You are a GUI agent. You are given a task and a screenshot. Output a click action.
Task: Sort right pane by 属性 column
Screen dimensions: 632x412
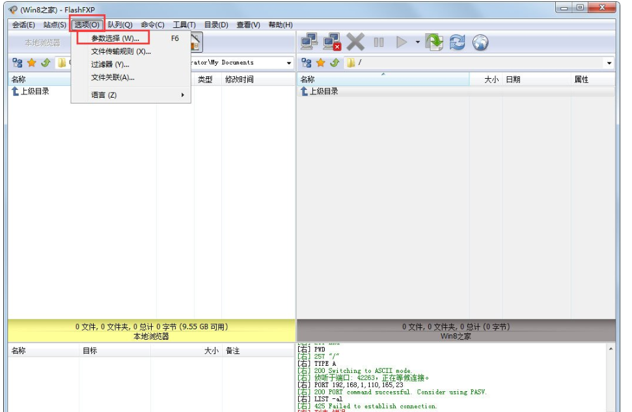(592, 79)
